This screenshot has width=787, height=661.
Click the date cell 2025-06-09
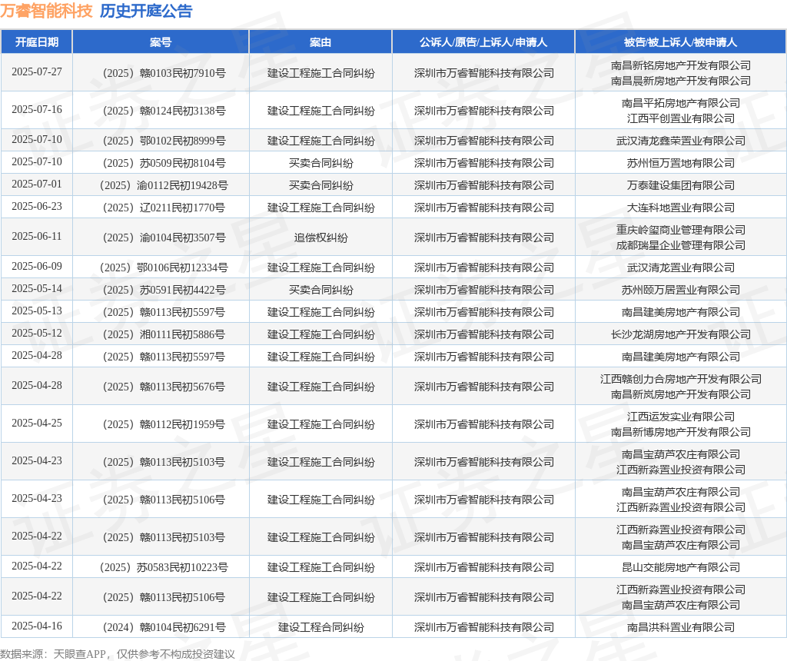point(37,267)
